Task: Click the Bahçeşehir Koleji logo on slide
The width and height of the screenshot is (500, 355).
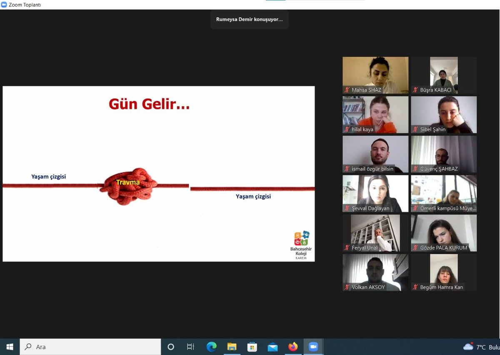Action: pyautogui.click(x=301, y=245)
